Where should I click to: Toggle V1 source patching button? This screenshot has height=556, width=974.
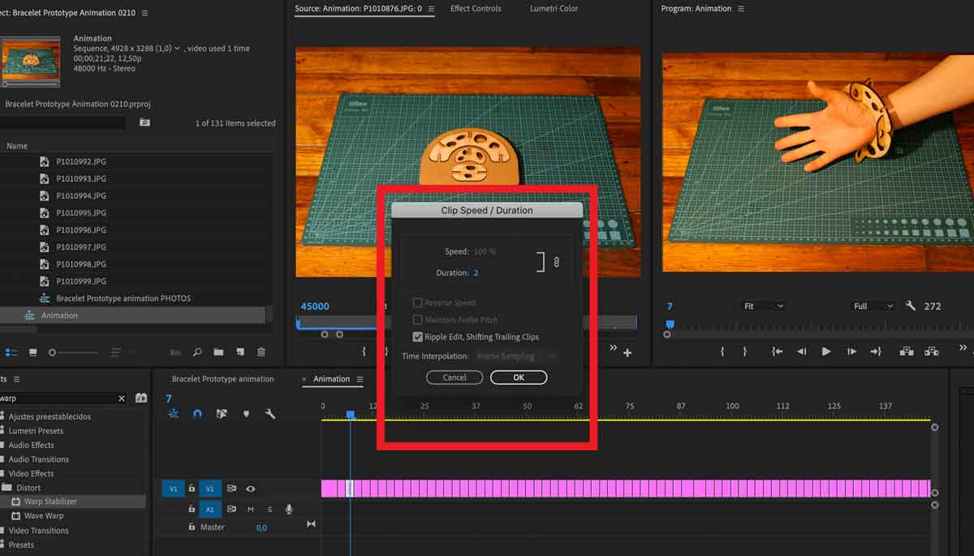coord(172,489)
